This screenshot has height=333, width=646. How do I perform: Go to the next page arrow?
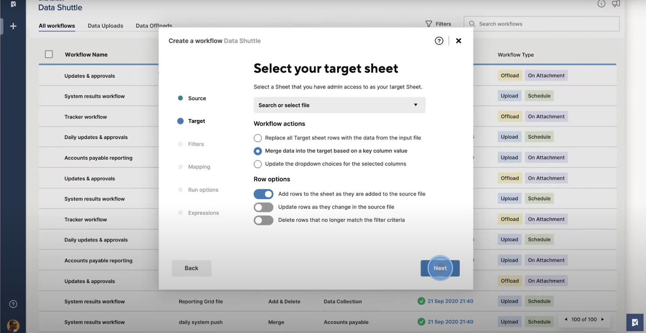(602, 319)
